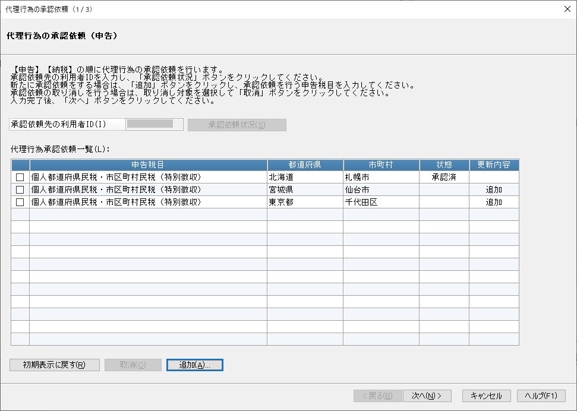The width and height of the screenshot is (577, 411).
Task: Go to the next step with 次へ(N)
Action: tap(427, 396)
